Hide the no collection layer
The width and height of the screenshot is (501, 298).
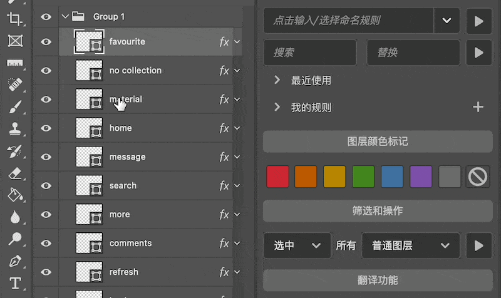(x=46, y=71)
